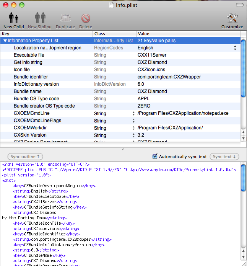Open the class popup for CXOEMCmdLineFlags

pyautogui.click(x=133, y=121)
